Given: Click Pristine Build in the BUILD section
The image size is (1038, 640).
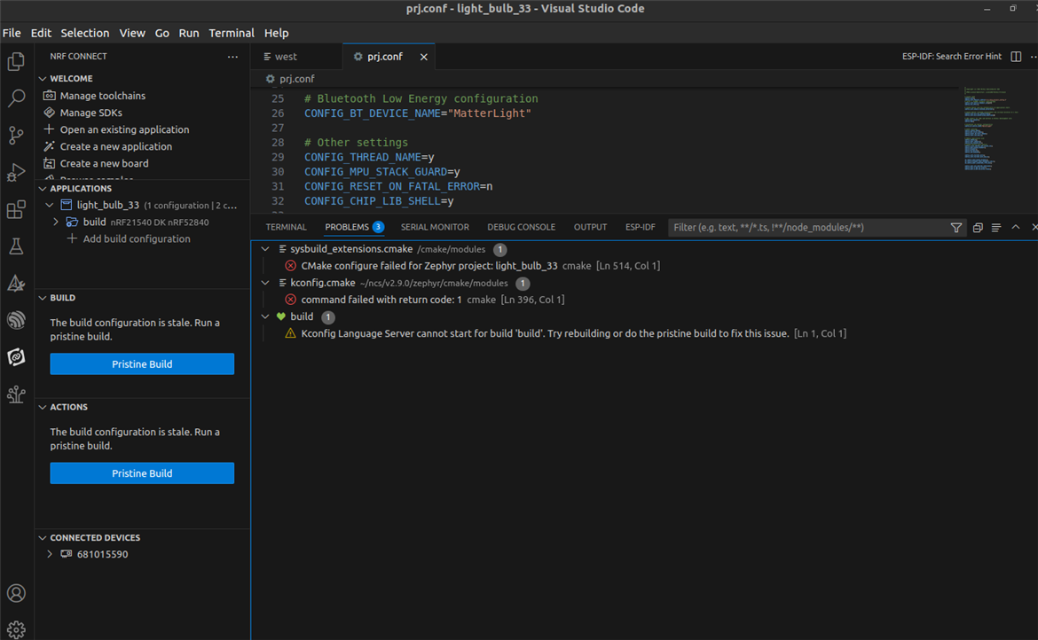Looking at the screenshot, I should tap(142, 364).
